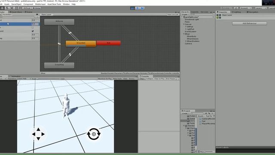Toggle Maximize On Play

pos(105,79)
